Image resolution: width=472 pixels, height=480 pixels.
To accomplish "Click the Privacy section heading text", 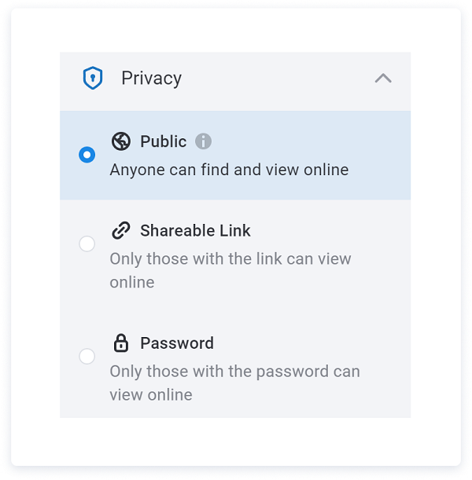I will click(x=151, y=78).
